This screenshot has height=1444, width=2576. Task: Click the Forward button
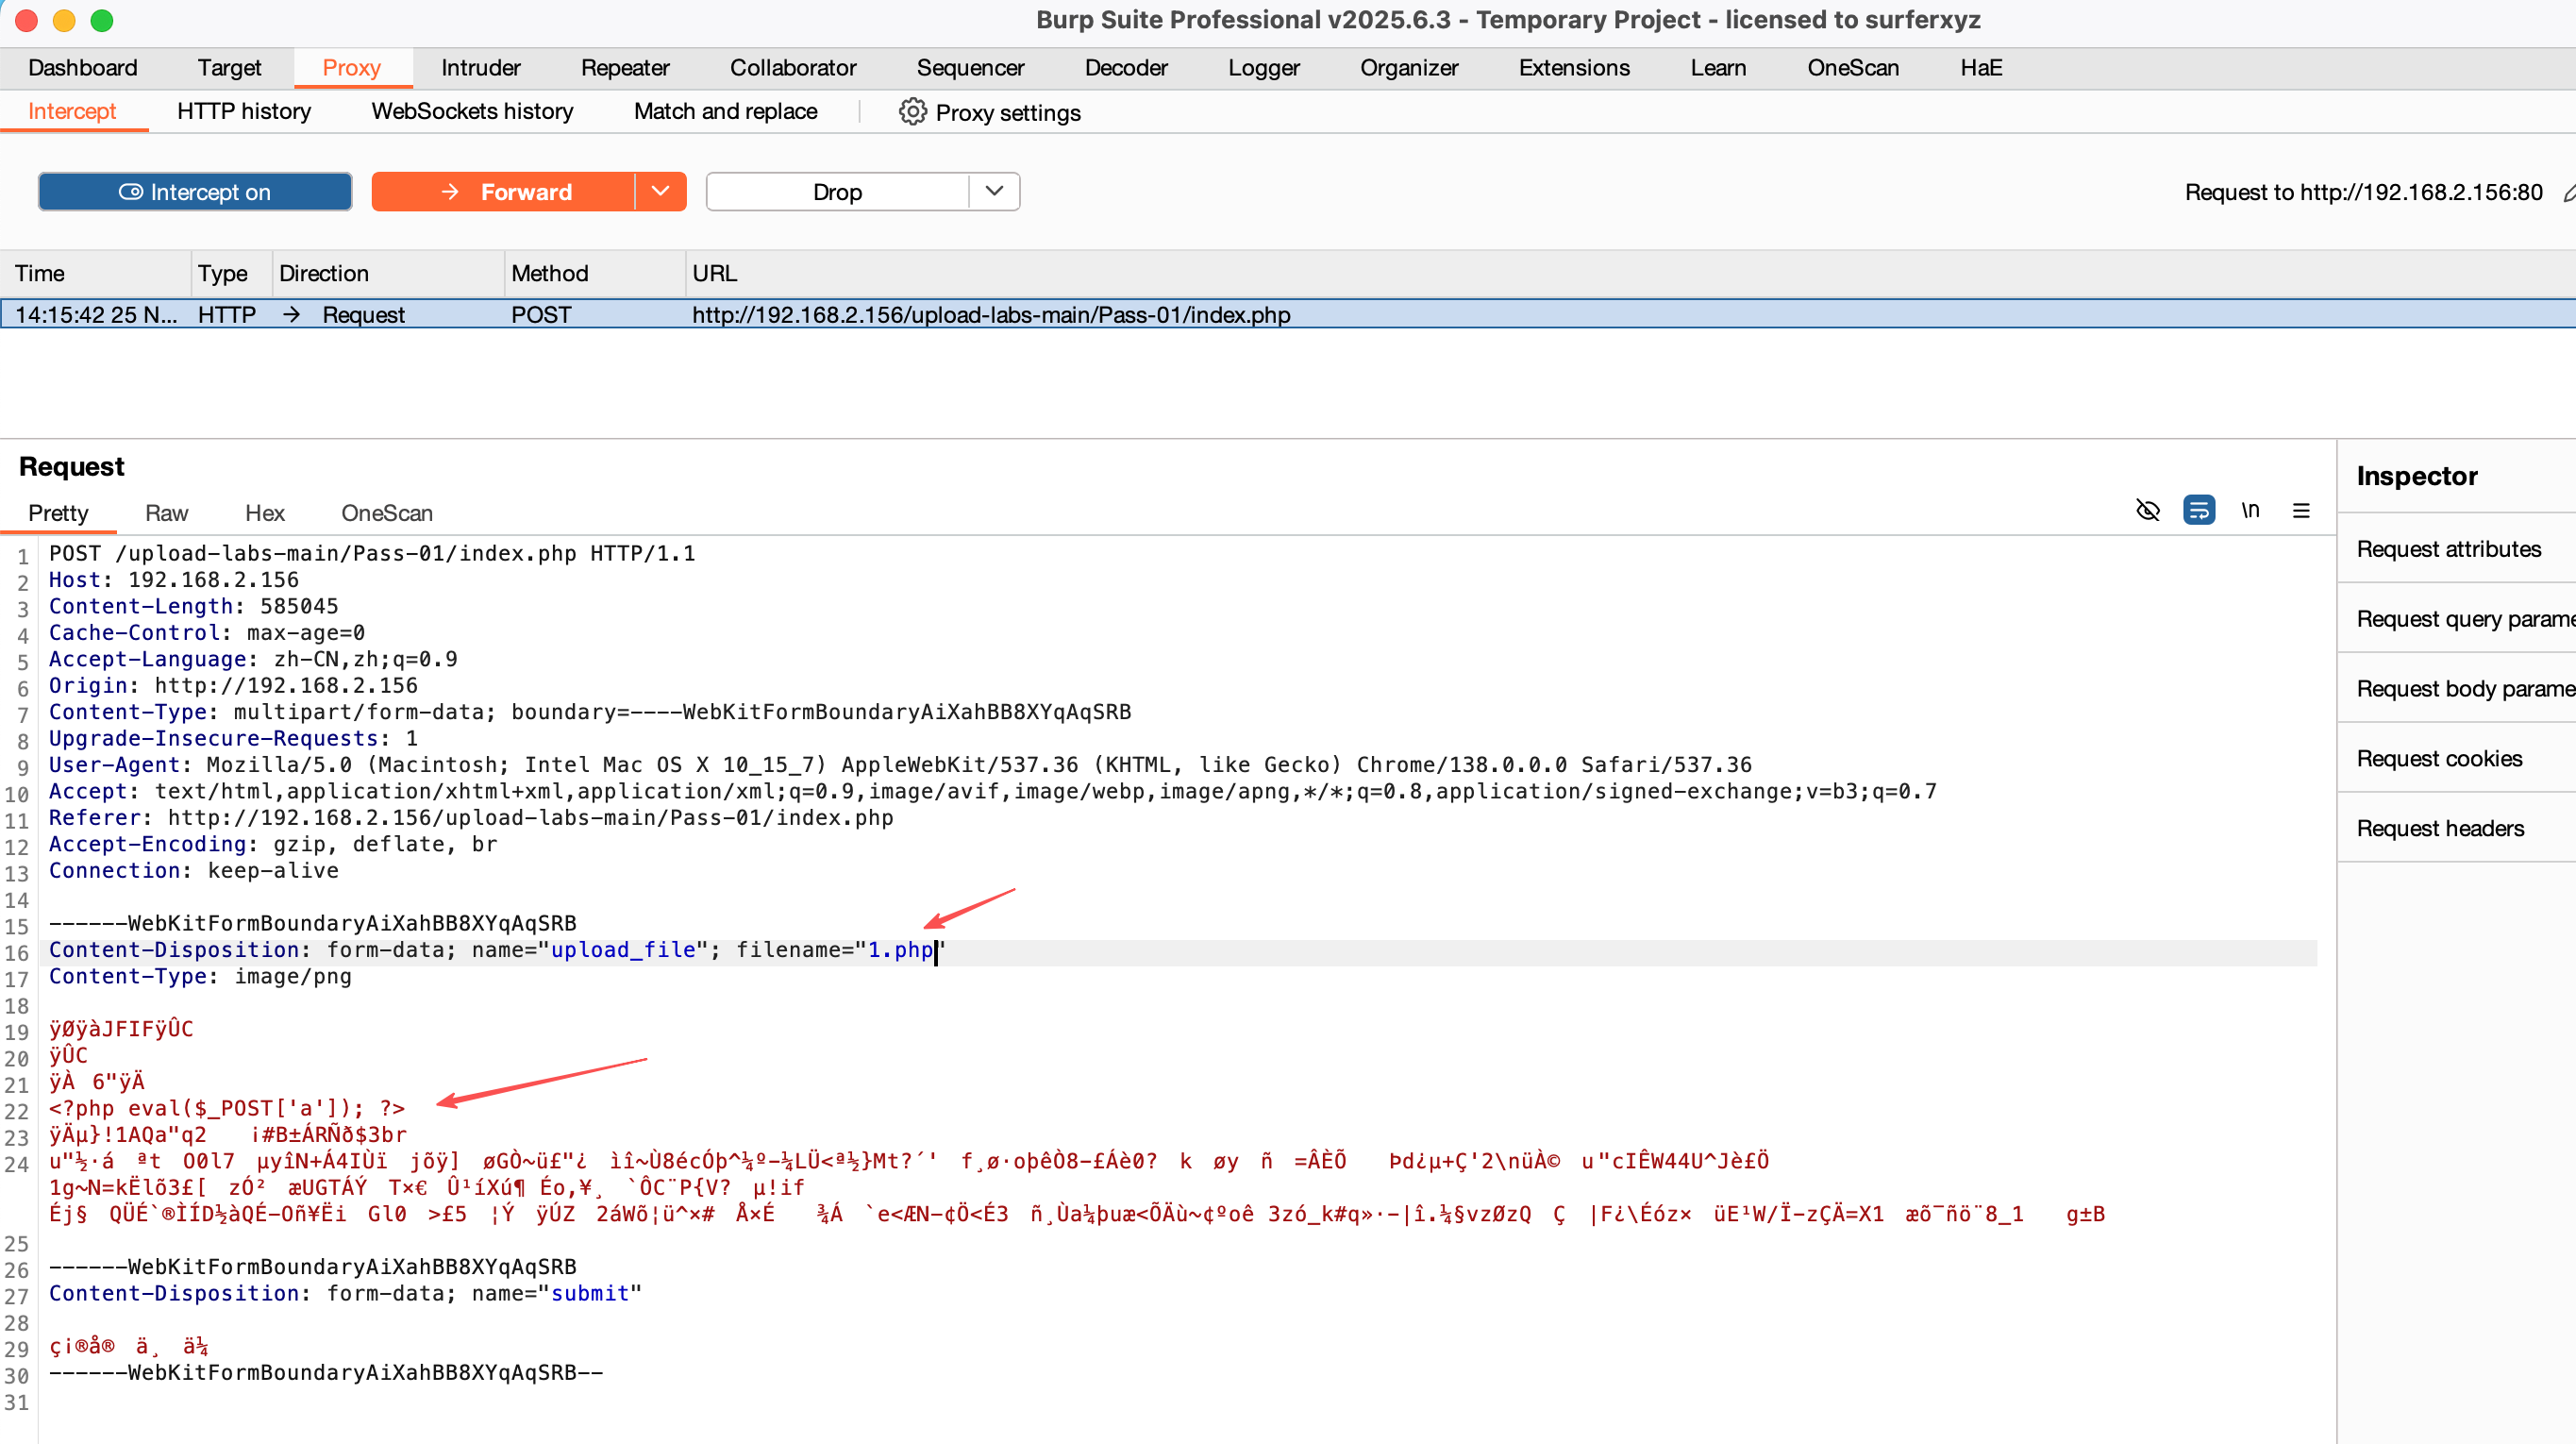tap(503, 192)
